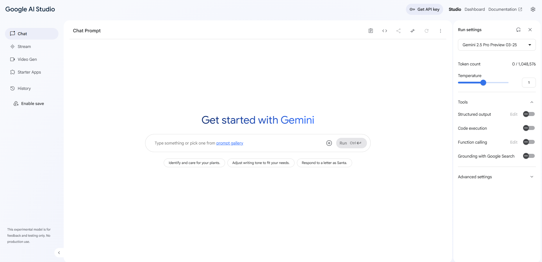
Task: Click the reset run settings icon
Action: point(518,30)
